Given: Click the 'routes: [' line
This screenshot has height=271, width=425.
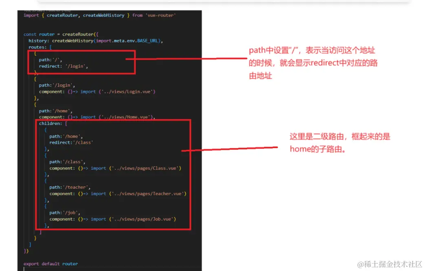Looking at the screenshot, I should click(x=40, y=47).
